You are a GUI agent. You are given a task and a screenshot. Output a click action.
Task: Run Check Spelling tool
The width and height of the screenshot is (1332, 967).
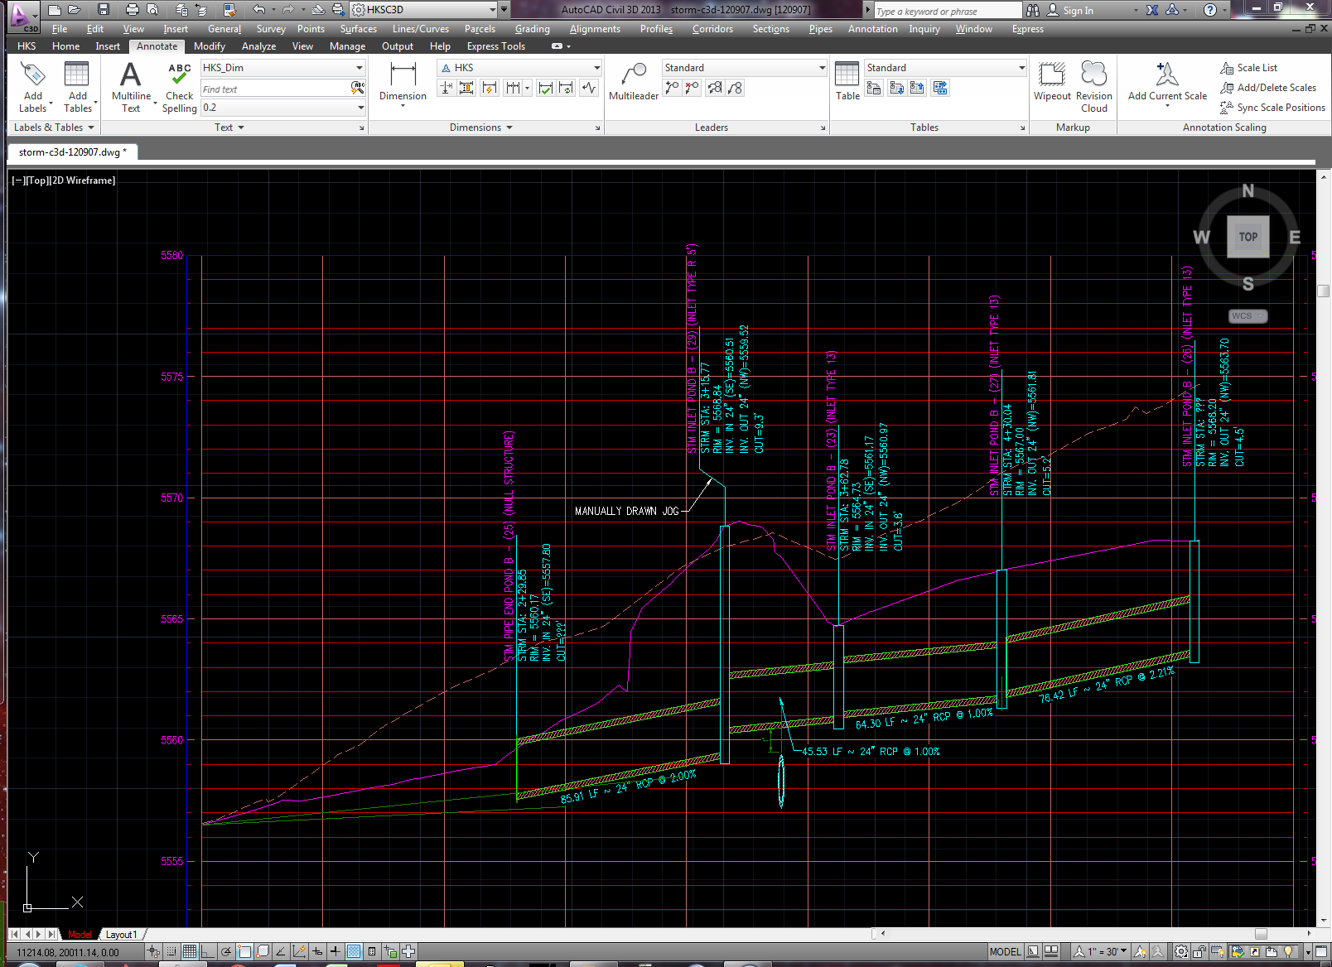(x=179, y=86)
